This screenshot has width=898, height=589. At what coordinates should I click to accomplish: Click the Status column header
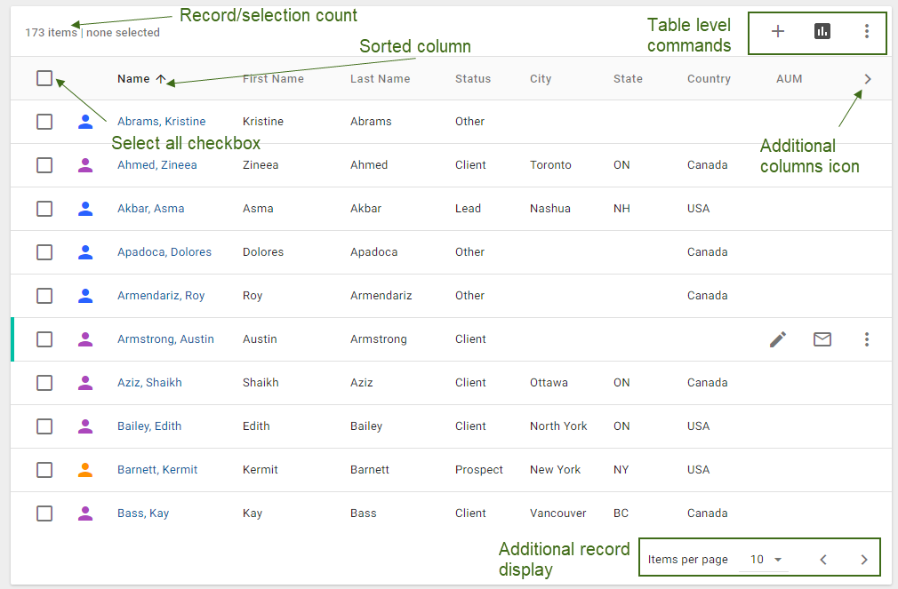point(472,79)
